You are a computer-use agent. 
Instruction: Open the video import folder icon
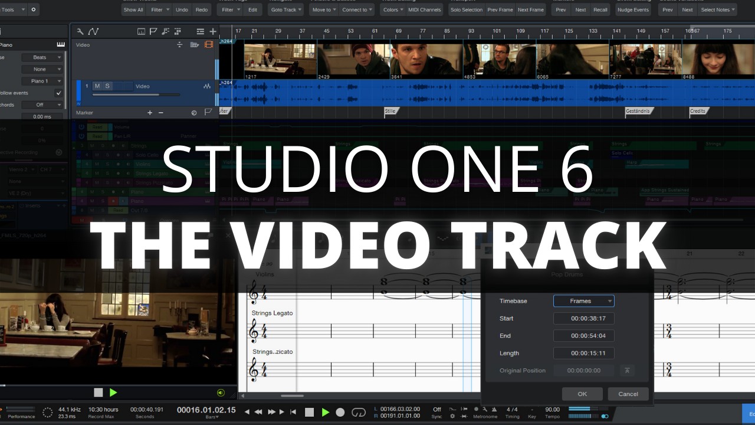[195, 44]
